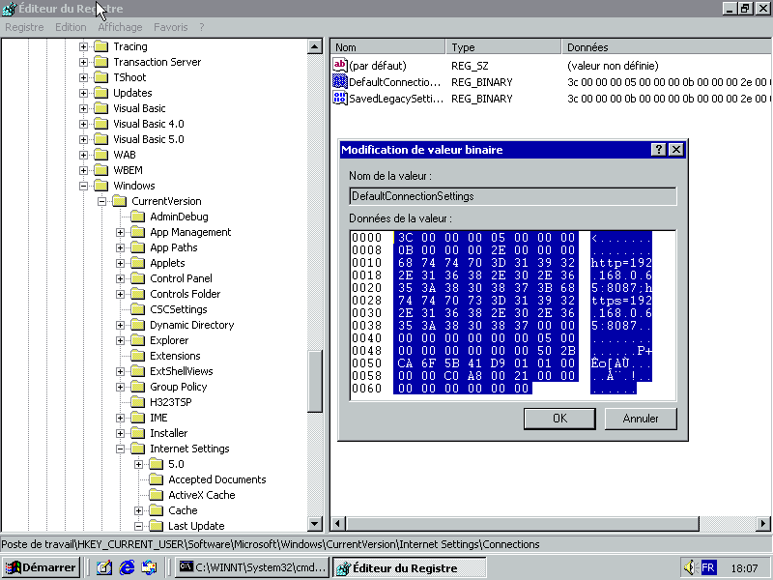Click the Nom column header

click(x=387, y=46)
